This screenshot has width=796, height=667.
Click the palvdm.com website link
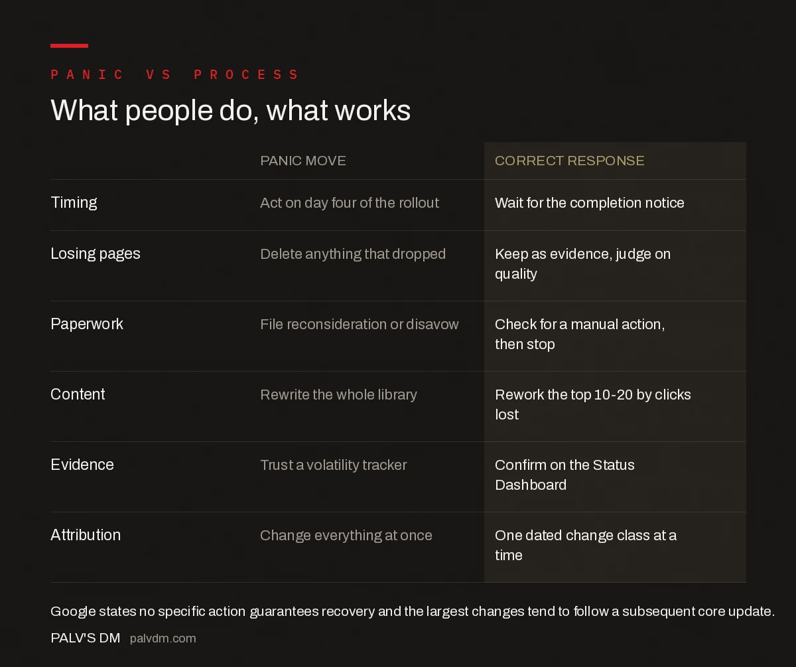[163, 638]
